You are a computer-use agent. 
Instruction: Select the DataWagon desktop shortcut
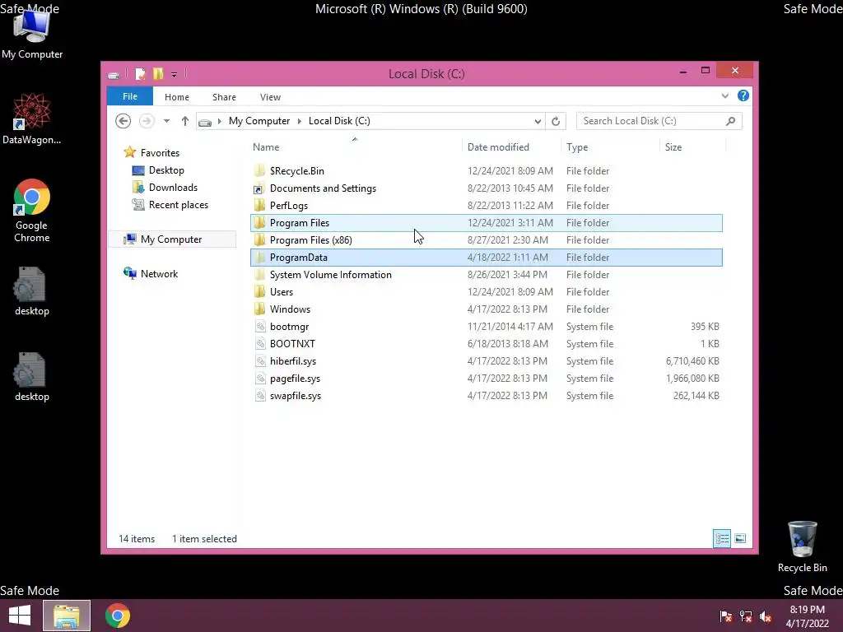click(32, 118)
